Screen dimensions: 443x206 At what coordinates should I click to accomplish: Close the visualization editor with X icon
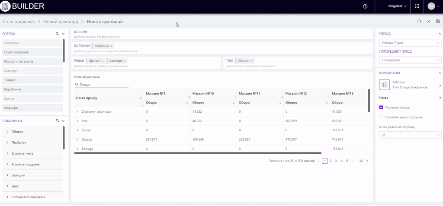tap(428, 21)
